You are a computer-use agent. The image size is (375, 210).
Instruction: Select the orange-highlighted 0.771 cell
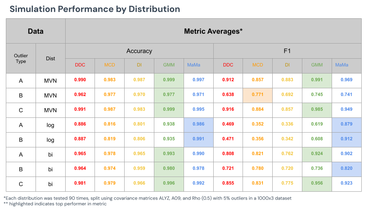point(257,94)
